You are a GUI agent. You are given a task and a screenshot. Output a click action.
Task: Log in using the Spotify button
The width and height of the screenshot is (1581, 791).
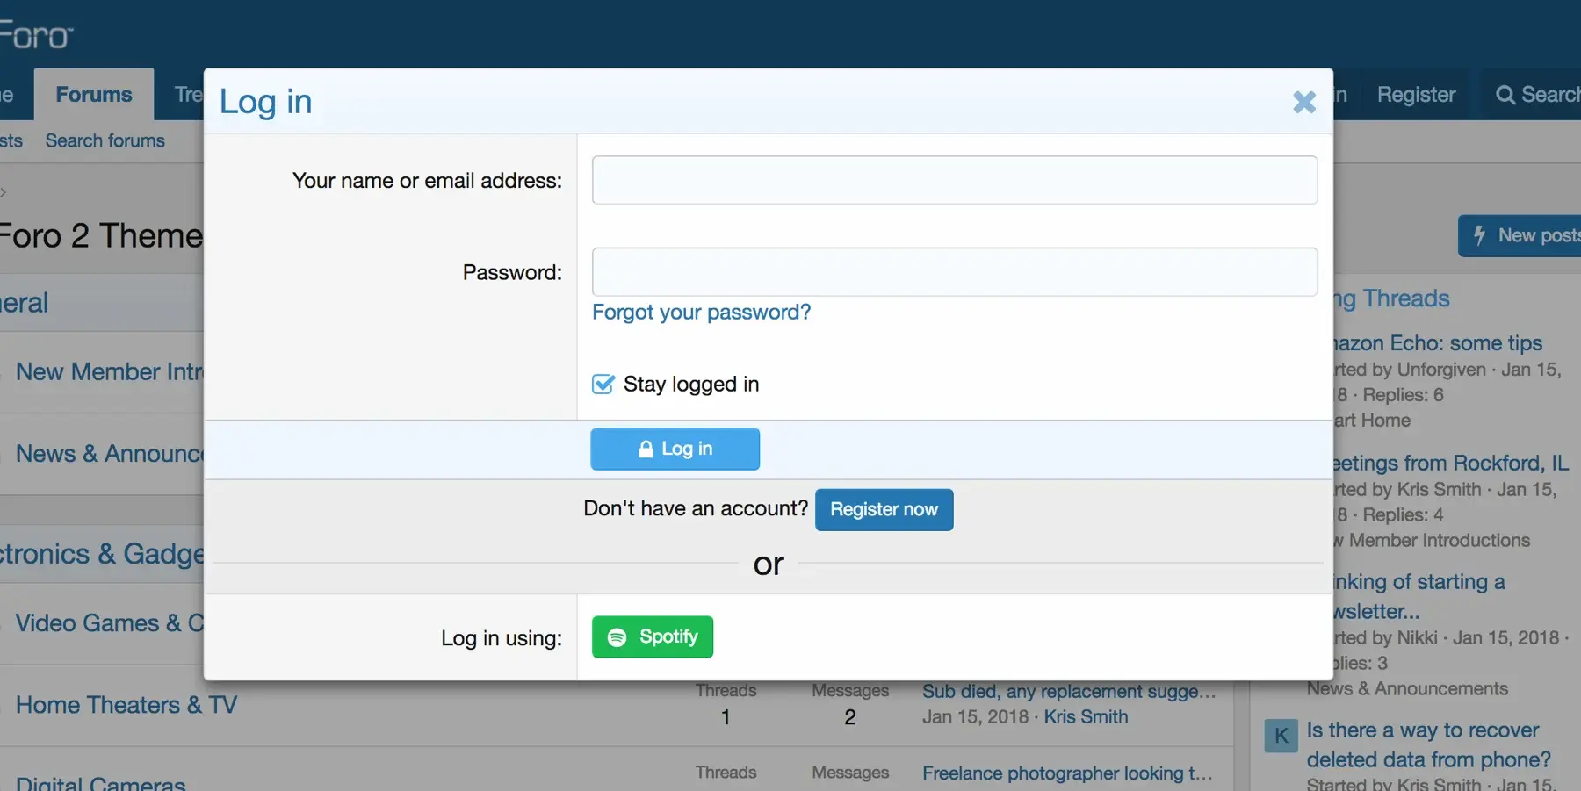[x=653, y=637]
